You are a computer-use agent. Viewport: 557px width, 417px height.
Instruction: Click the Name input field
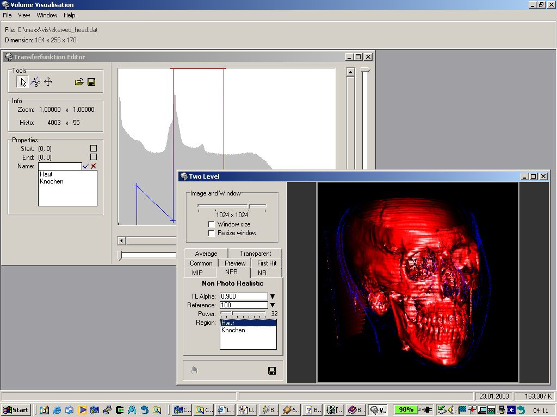tap(60, 166)
